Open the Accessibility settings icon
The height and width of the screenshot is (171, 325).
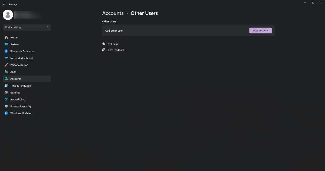click(6, 99)
